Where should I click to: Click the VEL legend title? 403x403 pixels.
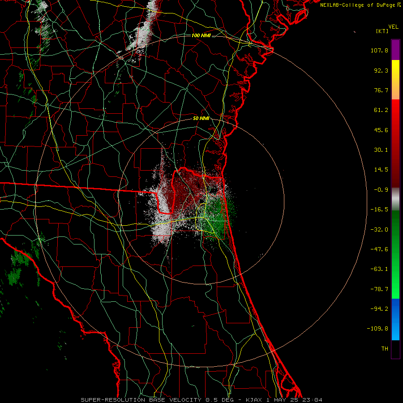click(x=394, y=27)
